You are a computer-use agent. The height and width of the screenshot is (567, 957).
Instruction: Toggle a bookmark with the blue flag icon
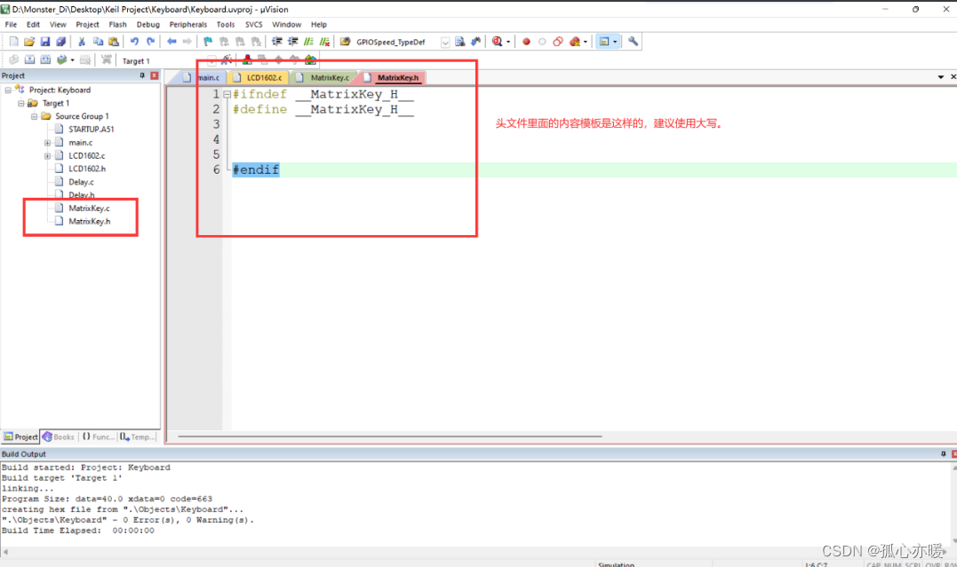208,42
